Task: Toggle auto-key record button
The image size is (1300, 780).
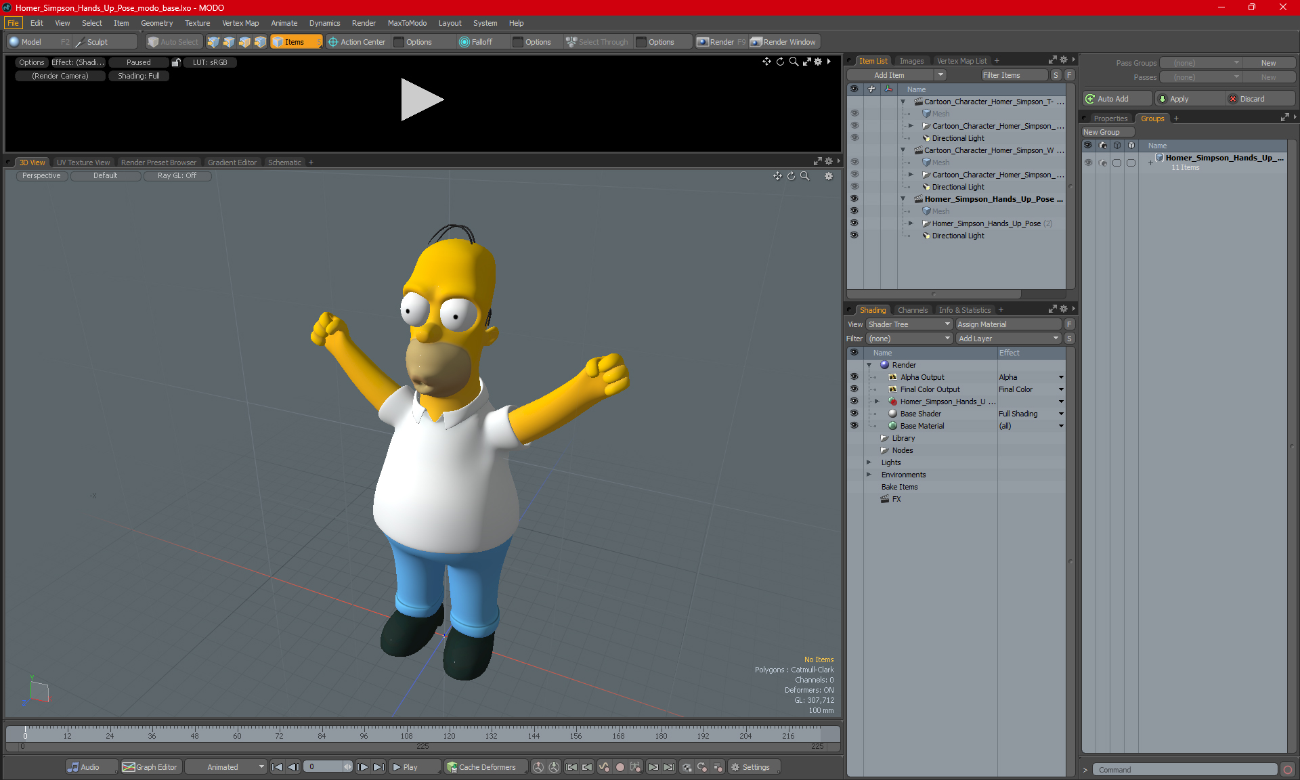Action: [620, 767]
